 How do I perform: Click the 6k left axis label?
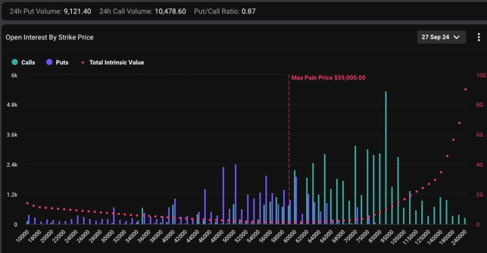click(13, 75)
